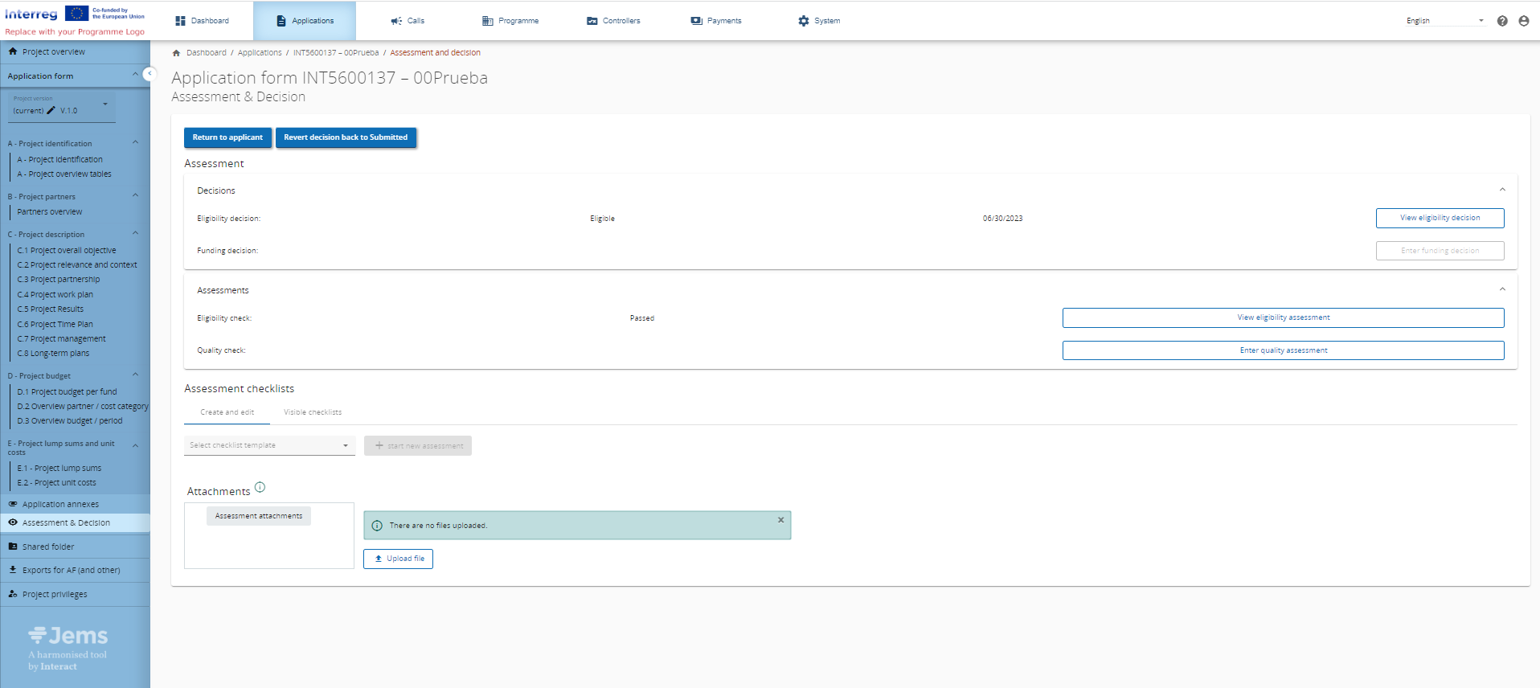
Task: Open D.1 Project budget per fund
Action: click(68, 391)
